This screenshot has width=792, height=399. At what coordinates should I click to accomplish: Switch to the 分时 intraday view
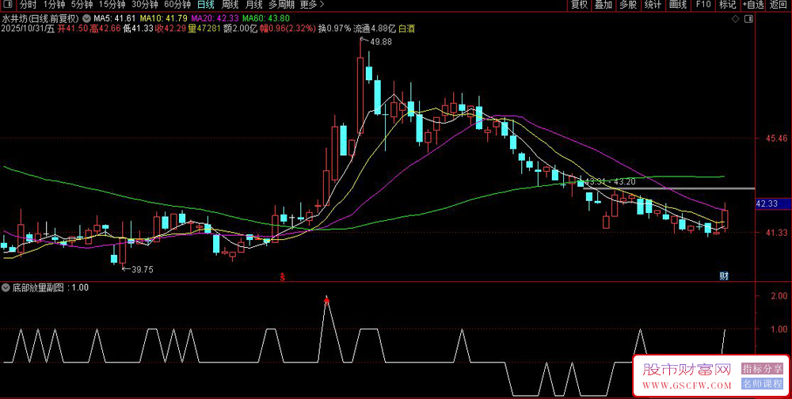(28, 5)
